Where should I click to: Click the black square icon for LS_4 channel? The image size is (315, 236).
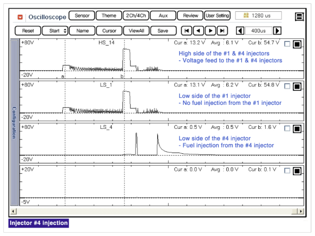[x=297, y=129]
